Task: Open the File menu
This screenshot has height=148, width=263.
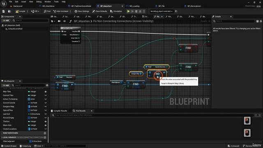Action: [10, 2]
